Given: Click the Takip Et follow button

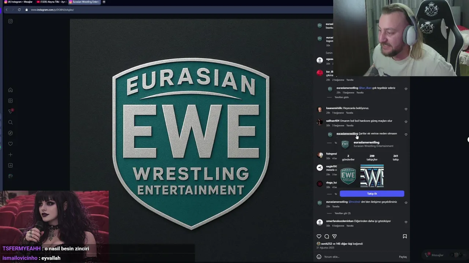Looking at the screenshot, I should [x=372, y=194].
